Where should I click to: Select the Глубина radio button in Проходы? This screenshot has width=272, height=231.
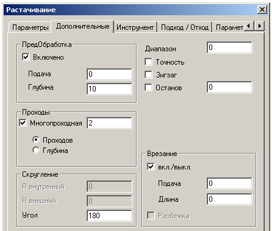(x=36, y=151)
